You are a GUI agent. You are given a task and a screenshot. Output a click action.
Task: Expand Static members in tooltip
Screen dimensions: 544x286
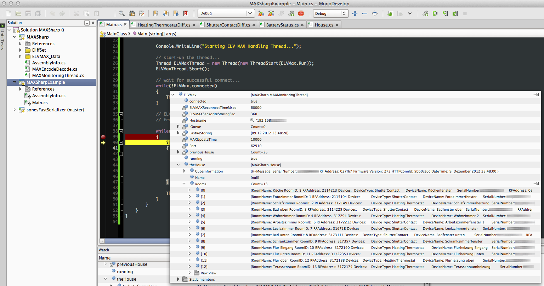click(178, 279)
